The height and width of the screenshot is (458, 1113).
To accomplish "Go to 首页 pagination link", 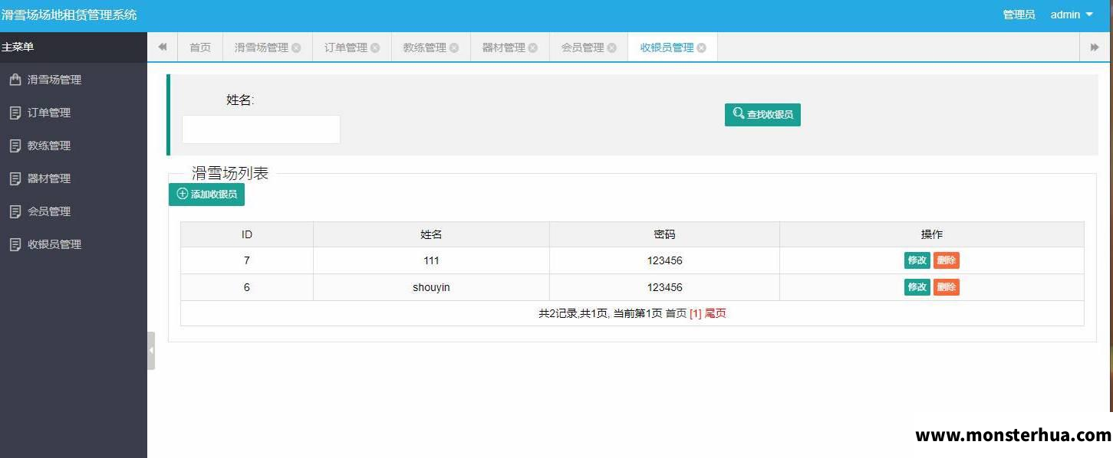I will [x=676, y=314].
